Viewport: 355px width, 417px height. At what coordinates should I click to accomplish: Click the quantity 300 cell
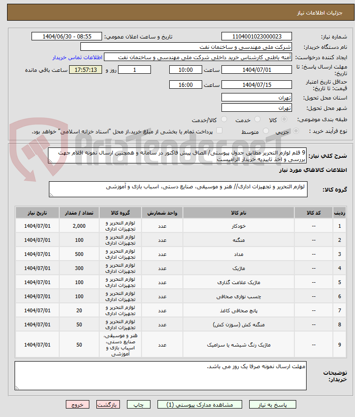point(79,268)
